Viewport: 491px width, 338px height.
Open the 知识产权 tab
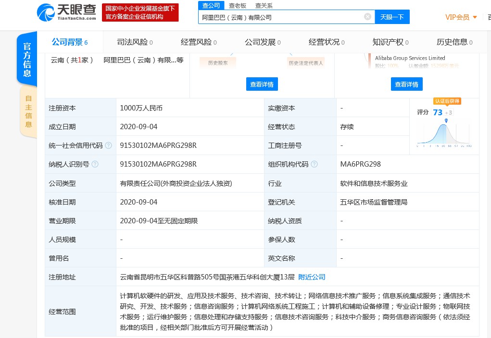pos(390,42)
